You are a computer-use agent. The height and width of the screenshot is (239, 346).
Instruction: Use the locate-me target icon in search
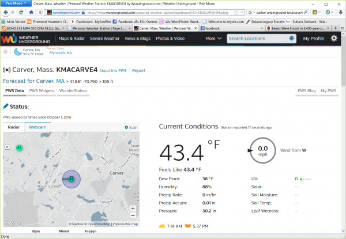(x=291, y=39)
